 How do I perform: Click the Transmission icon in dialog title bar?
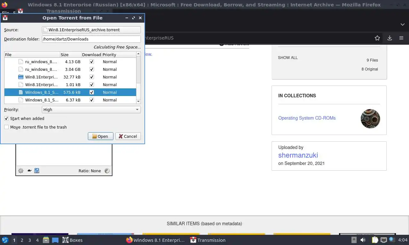point(5,18)
